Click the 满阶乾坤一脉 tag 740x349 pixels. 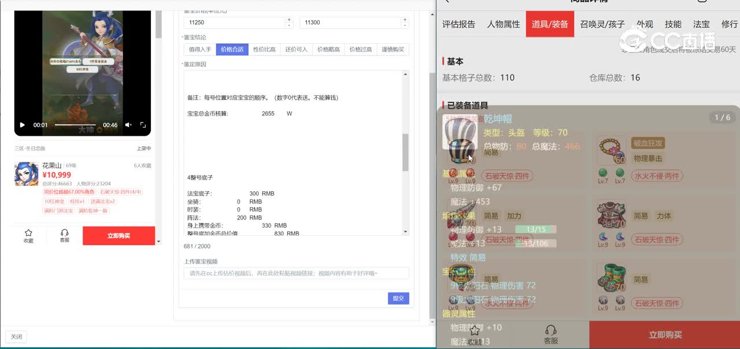[92, 210]
